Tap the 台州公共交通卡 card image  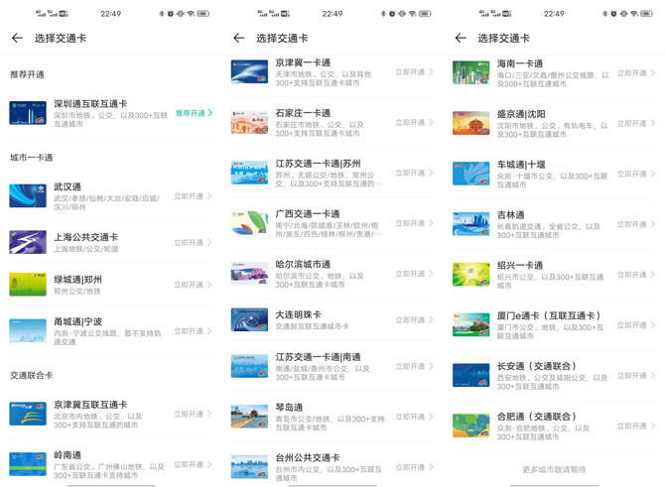click(249, 466)
